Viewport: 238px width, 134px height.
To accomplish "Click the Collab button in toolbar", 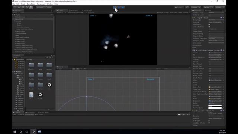I will click(x=178, y=7).
